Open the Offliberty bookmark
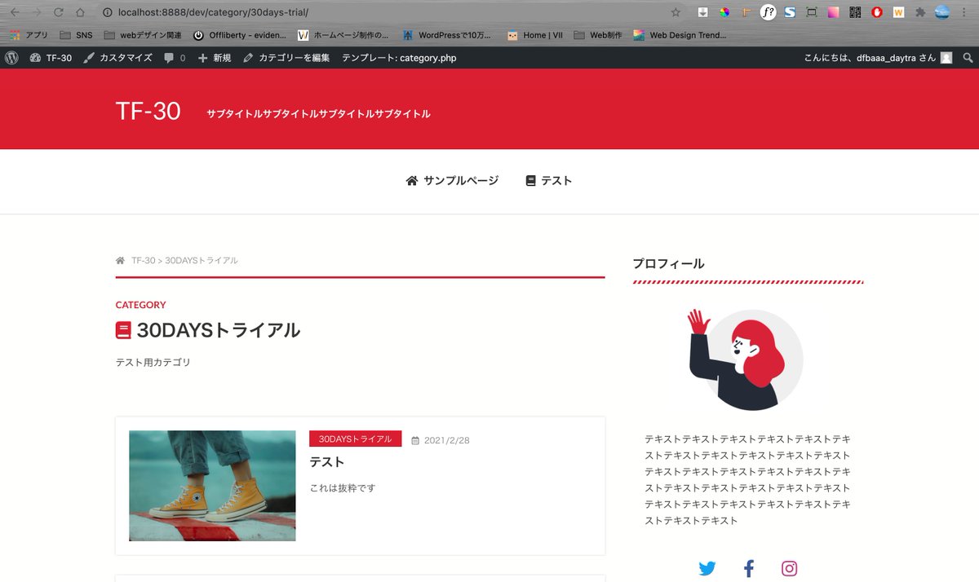Viewport: 979px width, 582px height. (240, 35)
